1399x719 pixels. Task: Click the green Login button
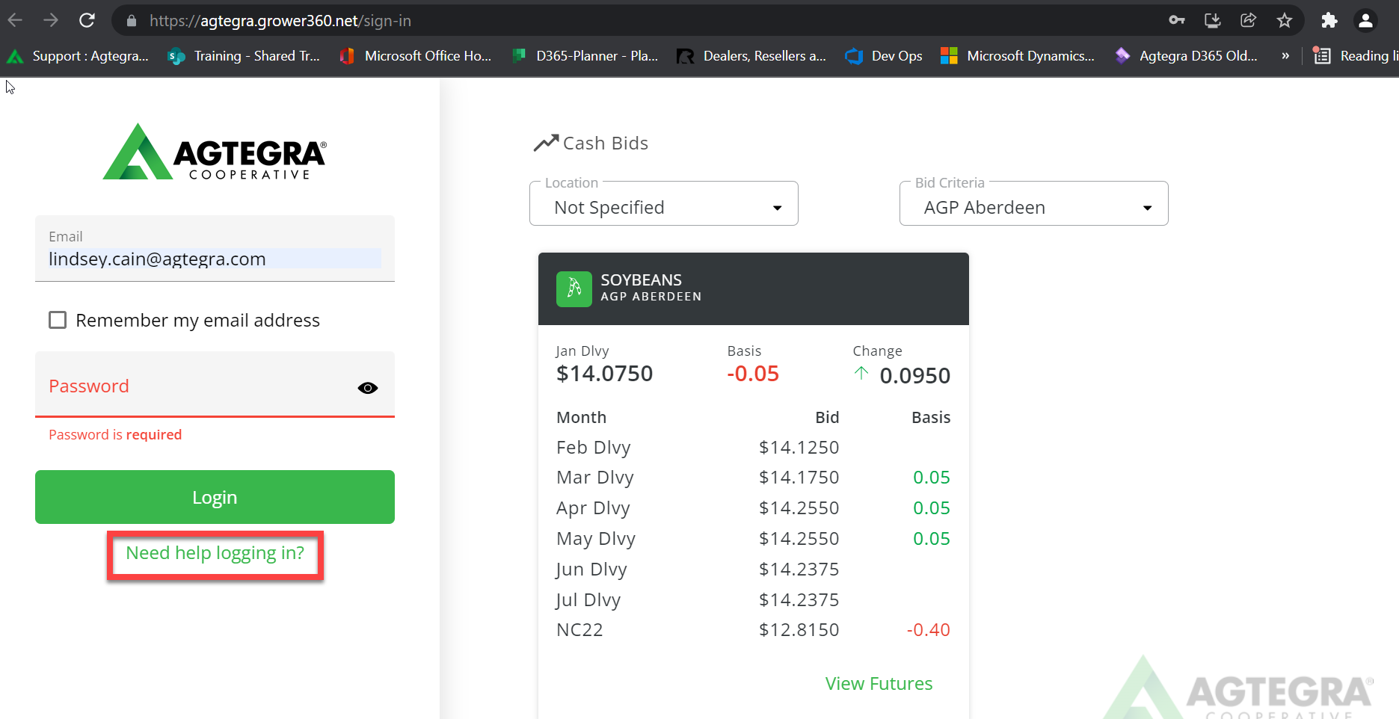point(215,497)
